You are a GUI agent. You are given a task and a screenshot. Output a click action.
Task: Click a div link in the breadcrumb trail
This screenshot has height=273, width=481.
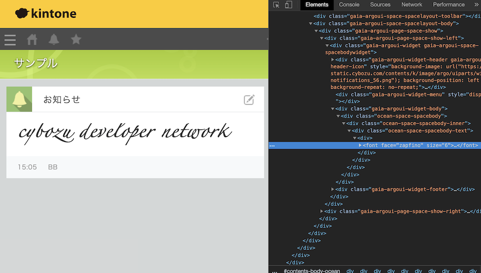tap(350, 270)
